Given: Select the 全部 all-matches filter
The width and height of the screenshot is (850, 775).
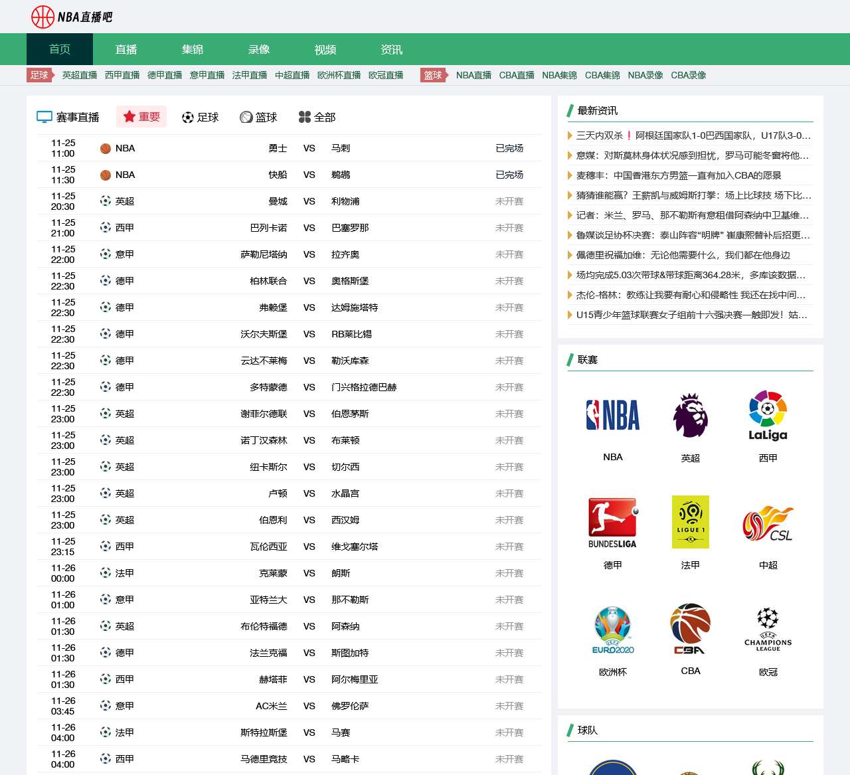Looking at the screenshot, I should coord(317,117).
